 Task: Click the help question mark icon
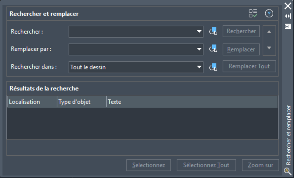(269, 14)
